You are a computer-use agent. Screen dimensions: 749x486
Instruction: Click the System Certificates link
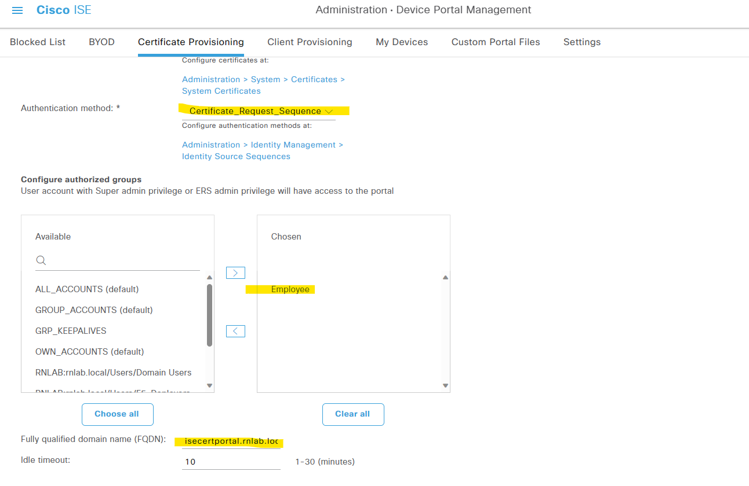point(221,91)
